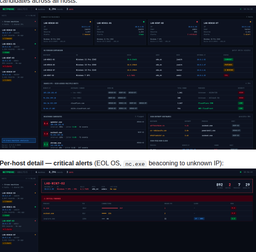Click the CURRENT status badge in OS comparison
This screenshot has width=256, height=252.
228,59
